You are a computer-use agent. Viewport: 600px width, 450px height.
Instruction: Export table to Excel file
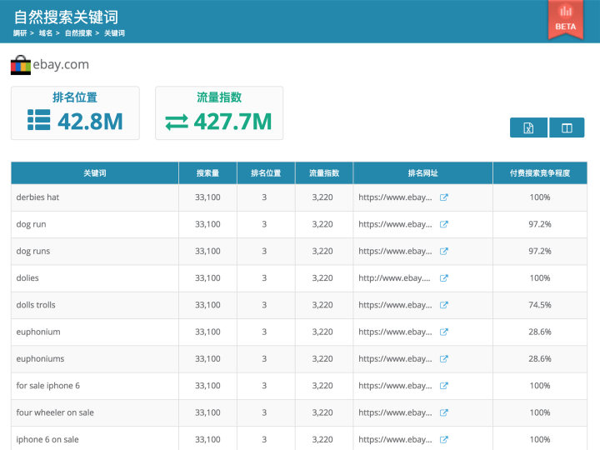(528, 127)
